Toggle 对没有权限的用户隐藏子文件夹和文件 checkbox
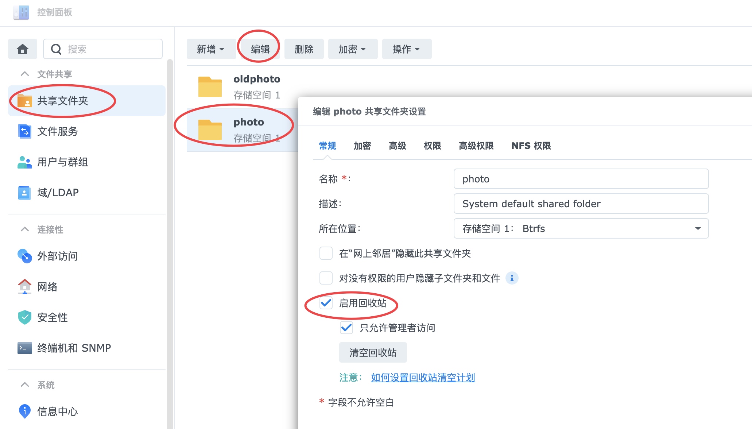This screenshot has width=752, height=429. click(326, 278)
